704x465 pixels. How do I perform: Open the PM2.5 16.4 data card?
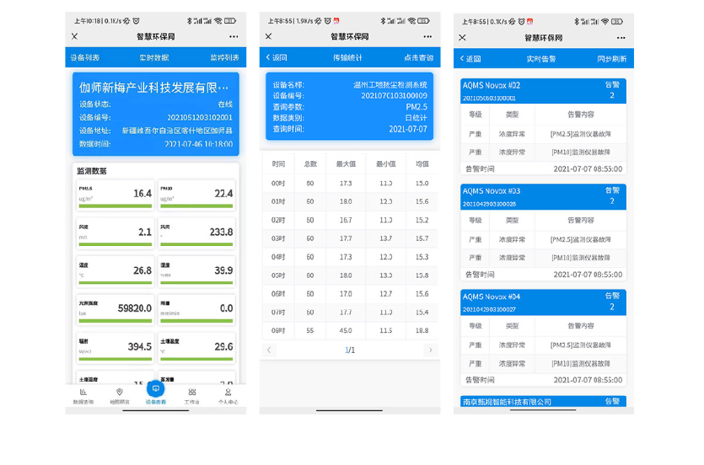116,195
